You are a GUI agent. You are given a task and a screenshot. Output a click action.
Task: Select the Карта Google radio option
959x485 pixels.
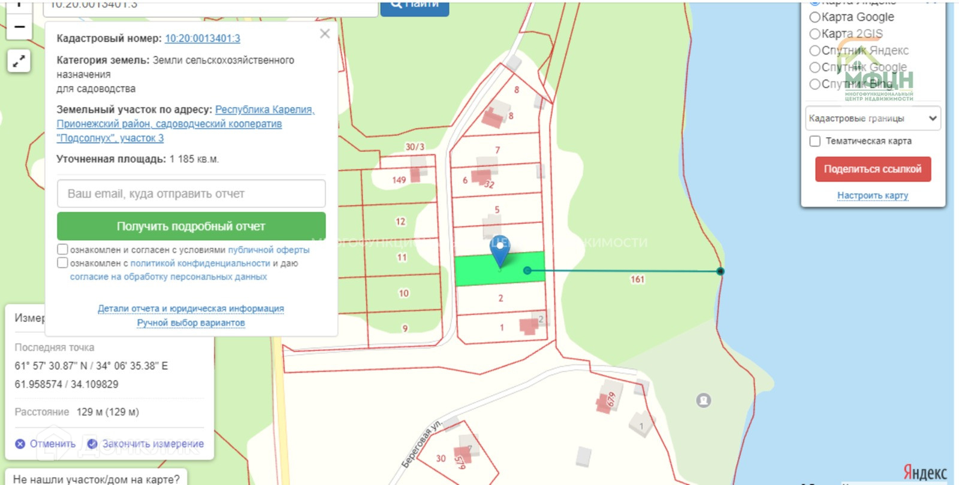coord(815,17)
